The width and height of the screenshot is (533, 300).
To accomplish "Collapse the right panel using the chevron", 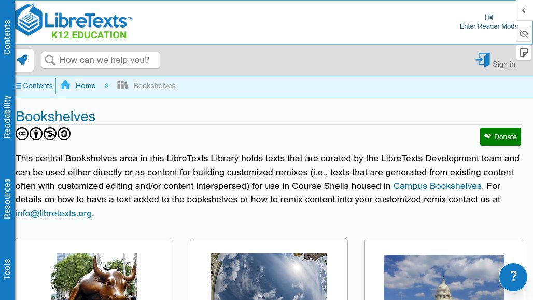I will point(523,10).
